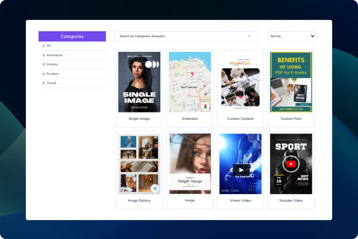Click the circle icon beside All
The height and width of the screenshot is (239, 358).
44,46
